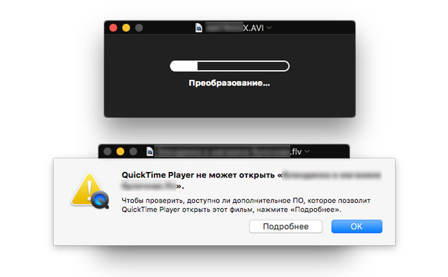Minimize the .flv window using the yellow button
Viewport: 448px width, 277px height.
point(120,151)
